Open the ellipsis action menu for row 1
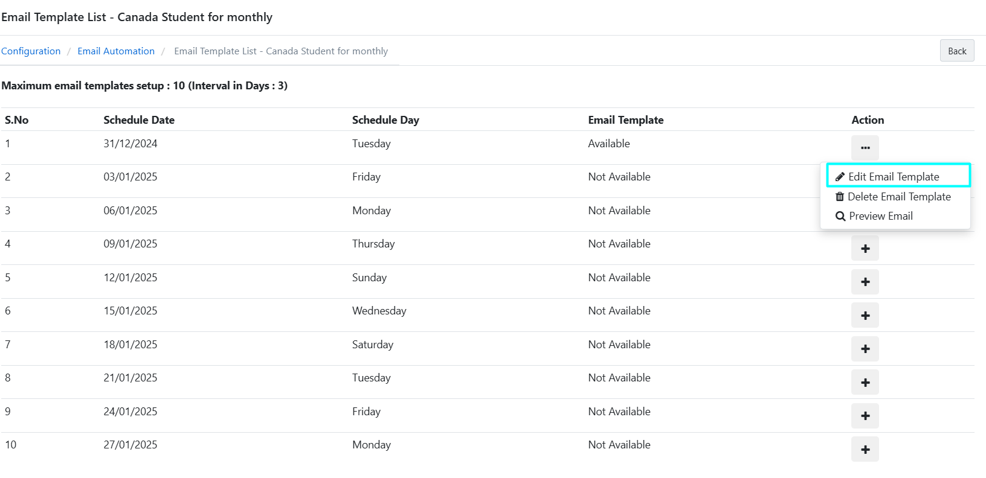Image resolution: width=986 pixels, height=478 pixels. point(865,148)
